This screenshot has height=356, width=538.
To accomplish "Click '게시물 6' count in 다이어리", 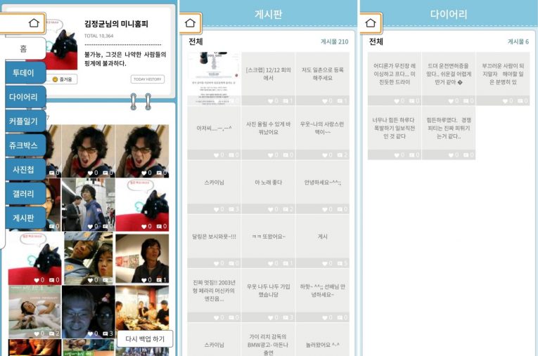I will 518,41.
